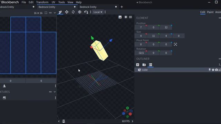Click the viewport orientation gizmo
Viewport: 221px width, 124px height.
point(127,112)
